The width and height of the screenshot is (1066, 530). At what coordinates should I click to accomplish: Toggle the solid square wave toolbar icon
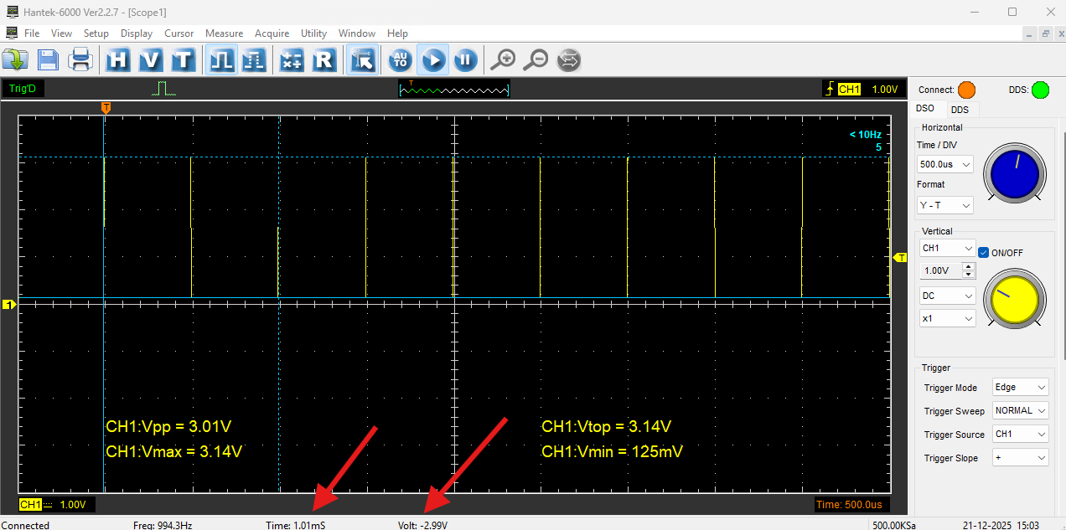[x=221, y=59]
